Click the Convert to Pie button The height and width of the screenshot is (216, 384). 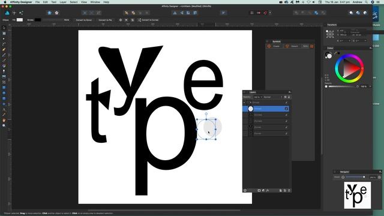click(x=105, y=20)
